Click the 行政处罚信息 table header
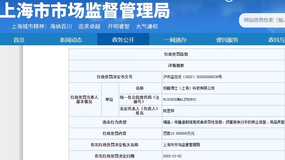This screenshot has width=285, height=160. click(176, 54)
